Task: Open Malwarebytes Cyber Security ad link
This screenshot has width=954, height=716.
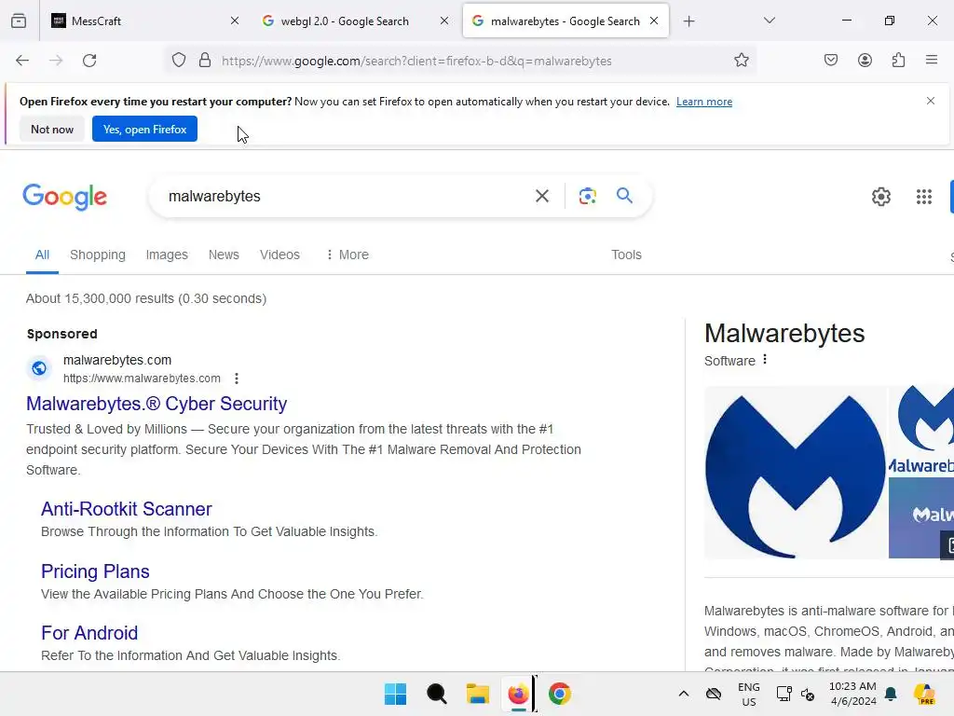Action: (x=157, y=404)
